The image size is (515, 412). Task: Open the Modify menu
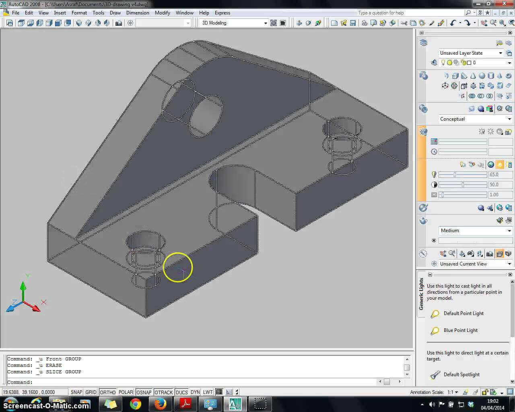(162, 13)
